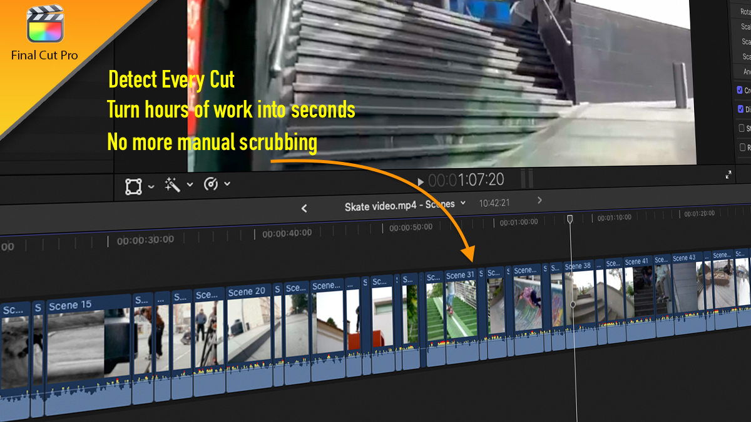
Task: Select the Transform tool icon
Action: 134,186
